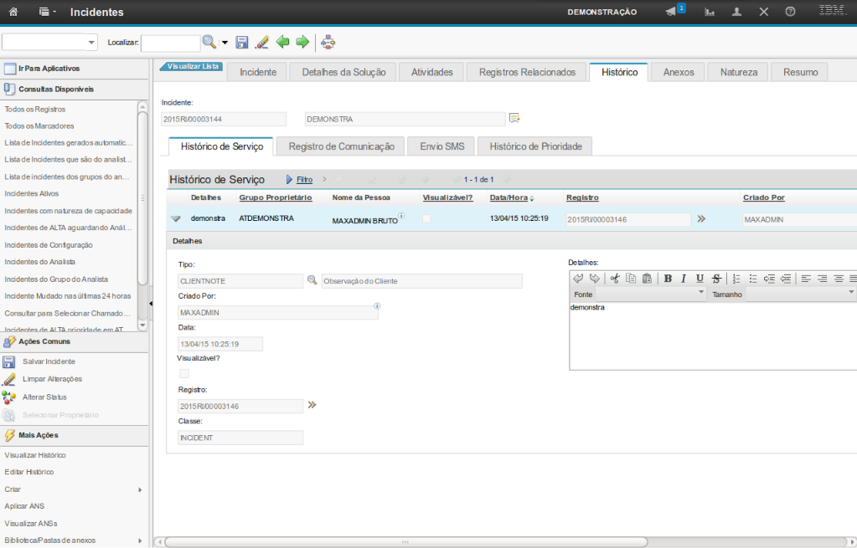Click the workflow routing icon in the toolbar
The width and height of the screenshot is (857, 548).
[328, 42]
